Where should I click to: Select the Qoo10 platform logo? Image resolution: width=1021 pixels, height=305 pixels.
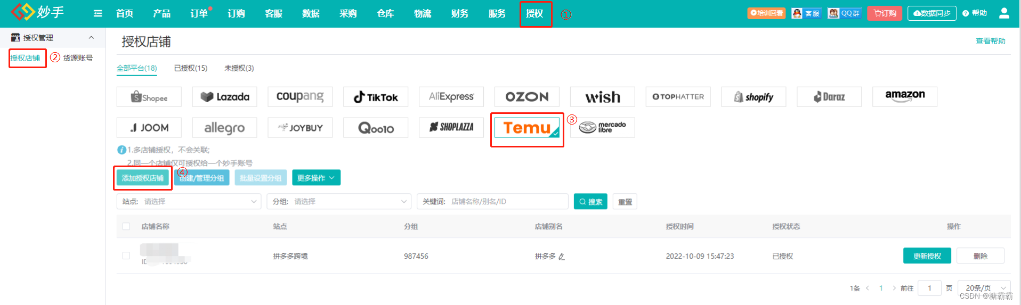(376, 128)
